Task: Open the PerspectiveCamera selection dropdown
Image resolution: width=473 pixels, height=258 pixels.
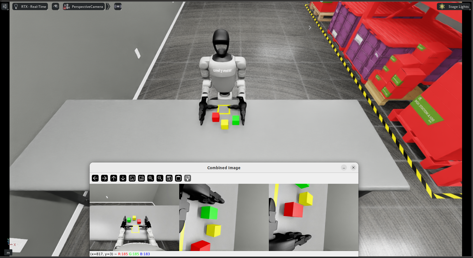Action: [84, 6]
